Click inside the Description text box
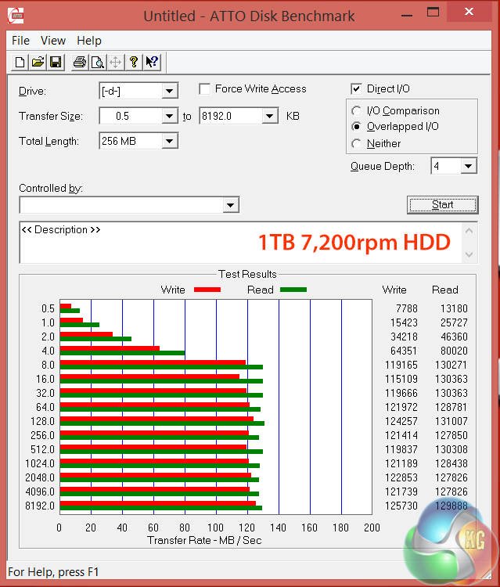The width and height of the screenshot is (500, 587). coord(240,243)
